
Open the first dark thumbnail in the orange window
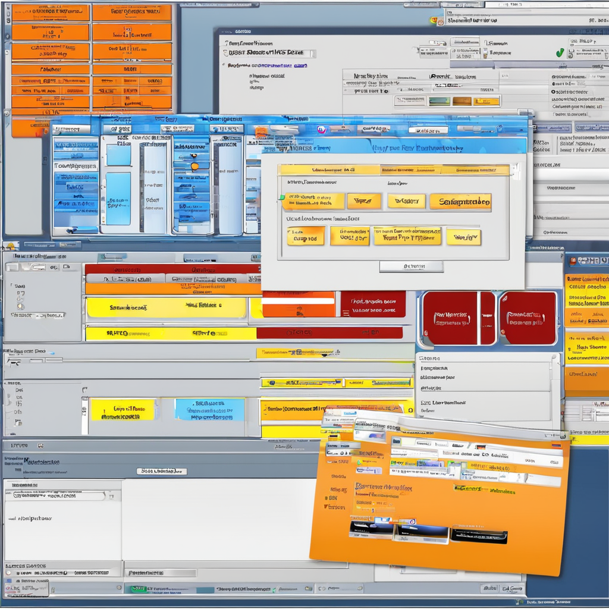pos(372,529)
